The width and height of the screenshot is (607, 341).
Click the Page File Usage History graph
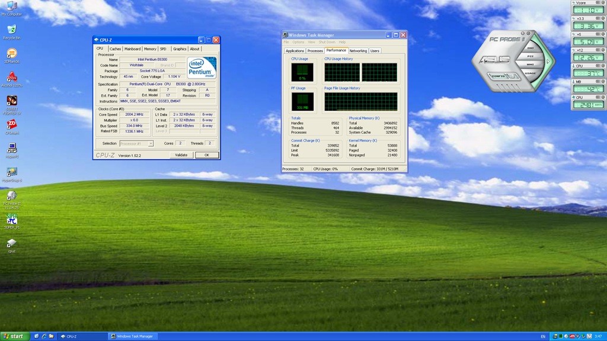360,101
